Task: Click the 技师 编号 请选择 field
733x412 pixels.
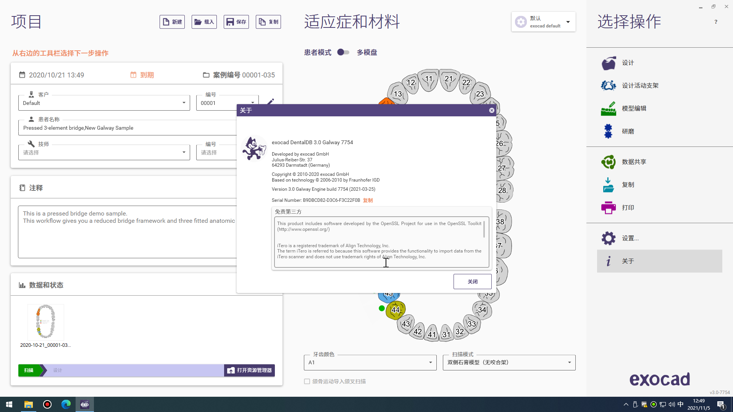Action: (216, 153)
